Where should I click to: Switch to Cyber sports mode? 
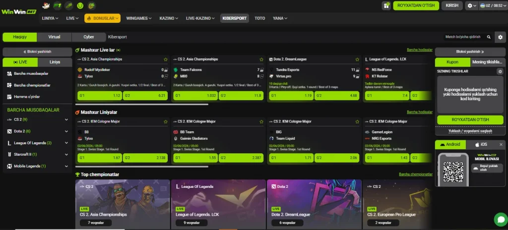tap(89, 37)
